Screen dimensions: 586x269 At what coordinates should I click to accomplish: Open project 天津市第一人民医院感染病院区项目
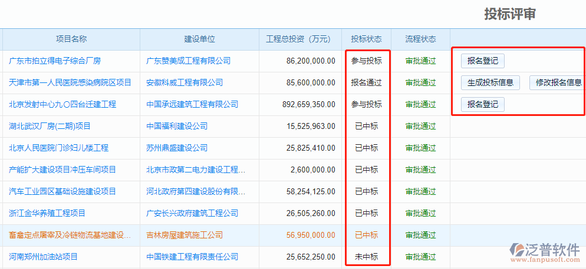70,82
